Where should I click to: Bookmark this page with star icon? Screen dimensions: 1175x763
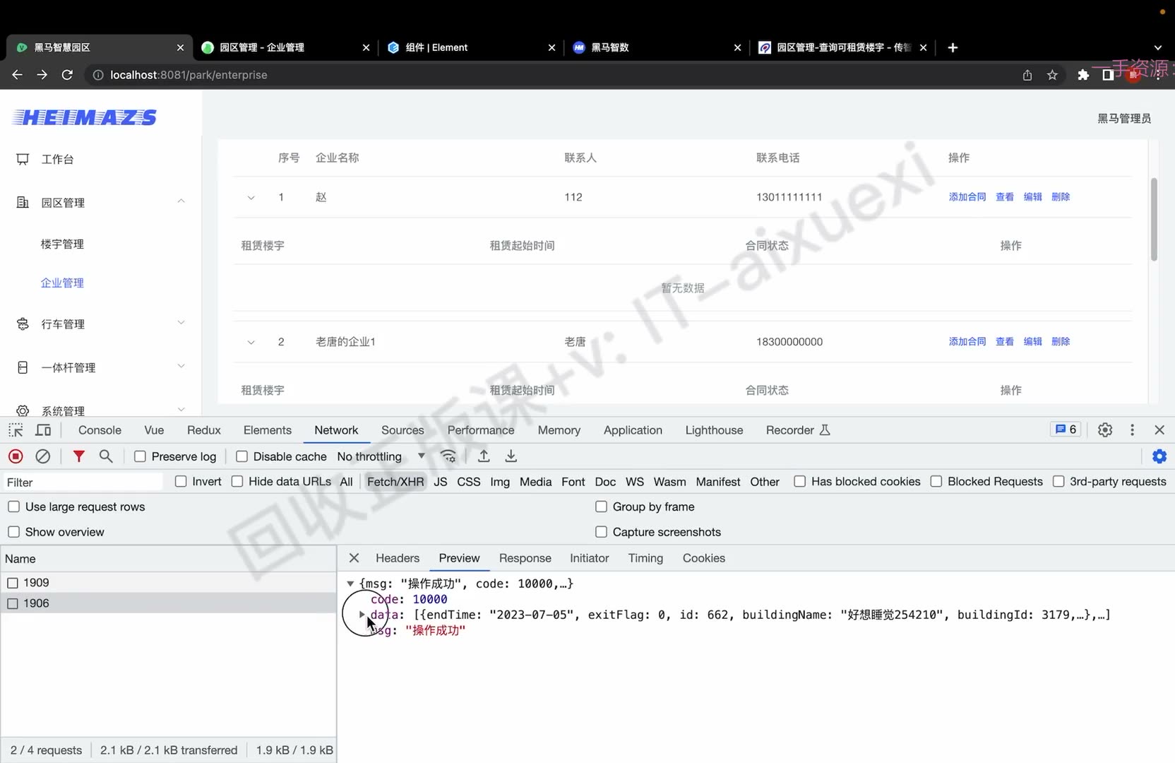1052,75
